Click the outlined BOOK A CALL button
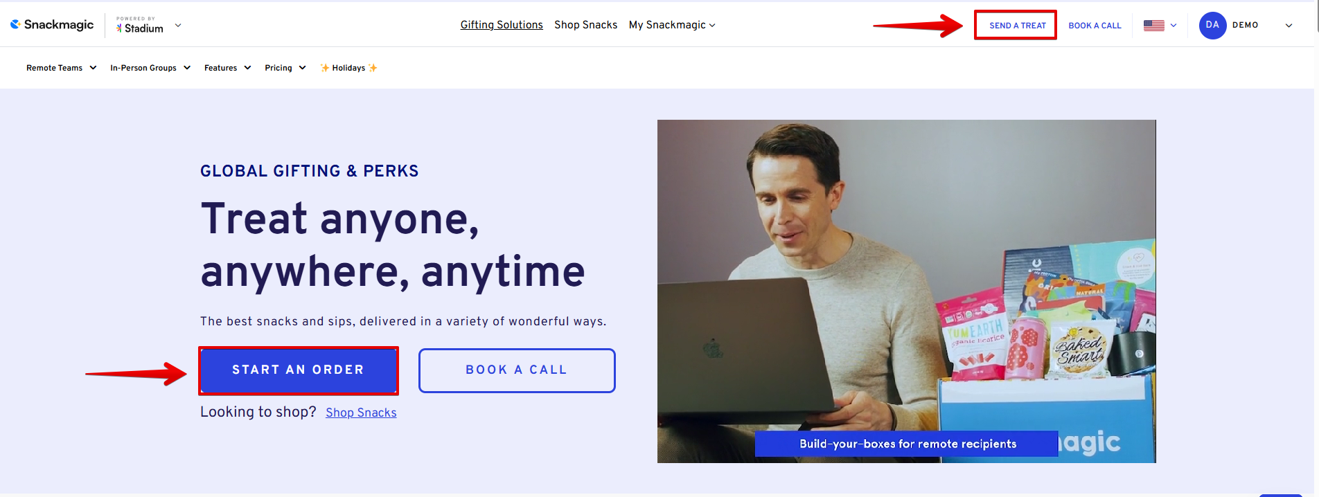The width and height of the screenshot is (1319, 497). click(517, 370)
